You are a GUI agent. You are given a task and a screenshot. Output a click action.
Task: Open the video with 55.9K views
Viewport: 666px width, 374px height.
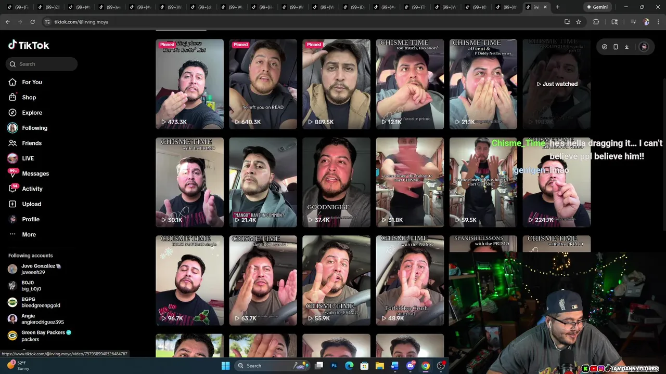336,280
